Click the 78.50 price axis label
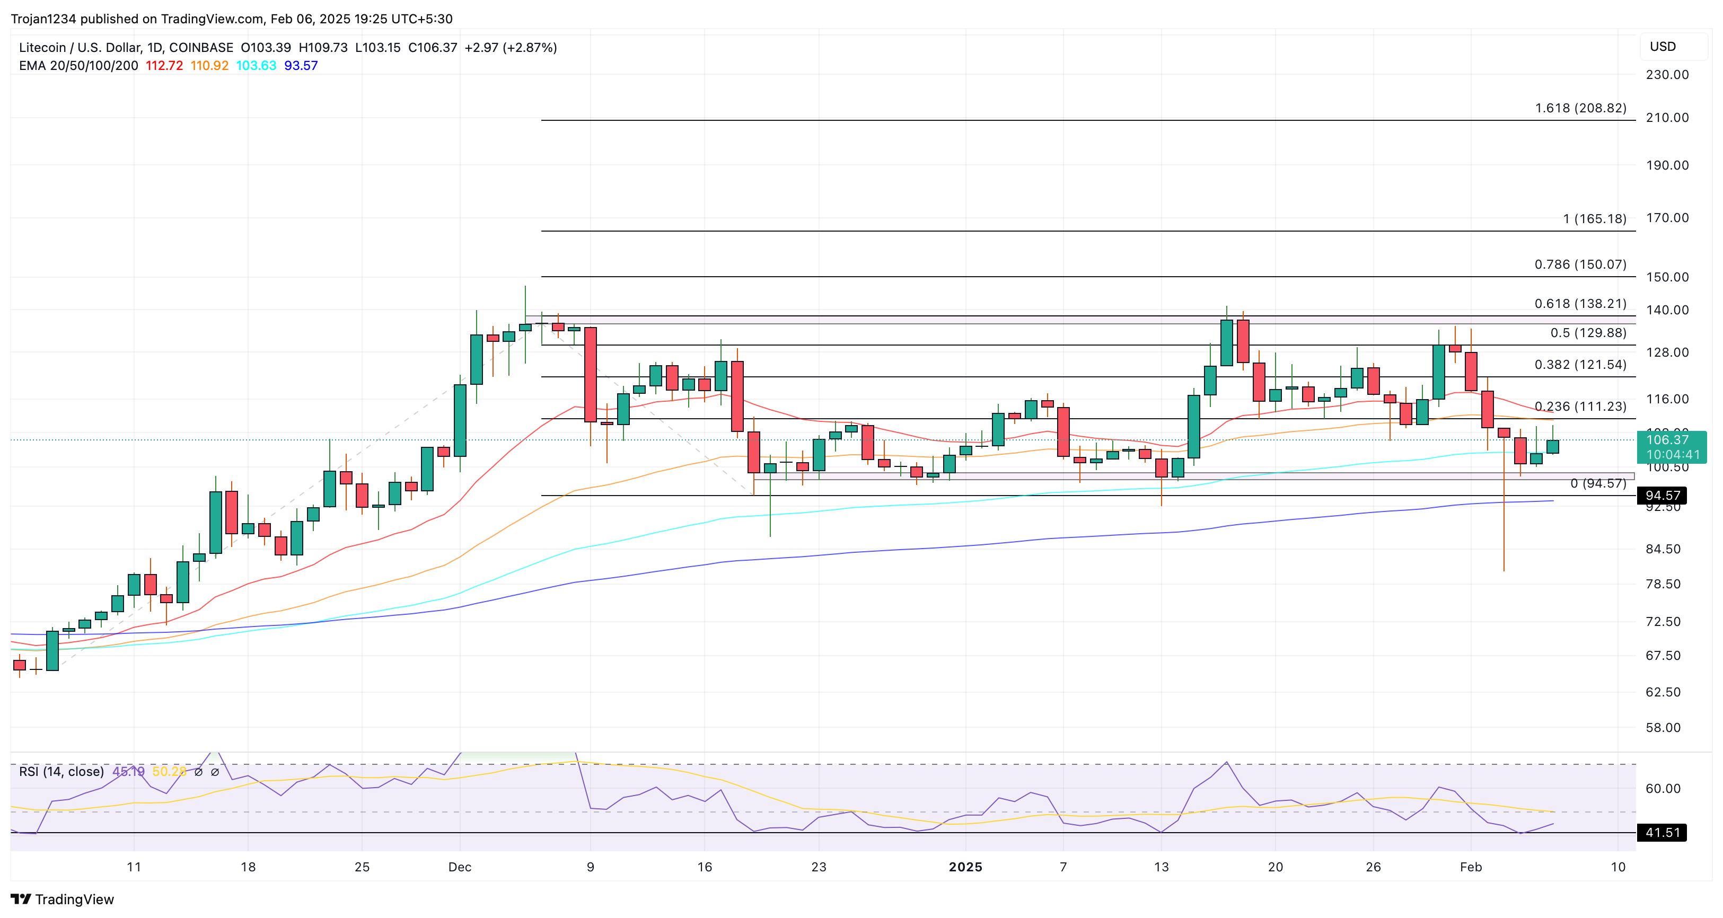 (x=1664, y=584)
